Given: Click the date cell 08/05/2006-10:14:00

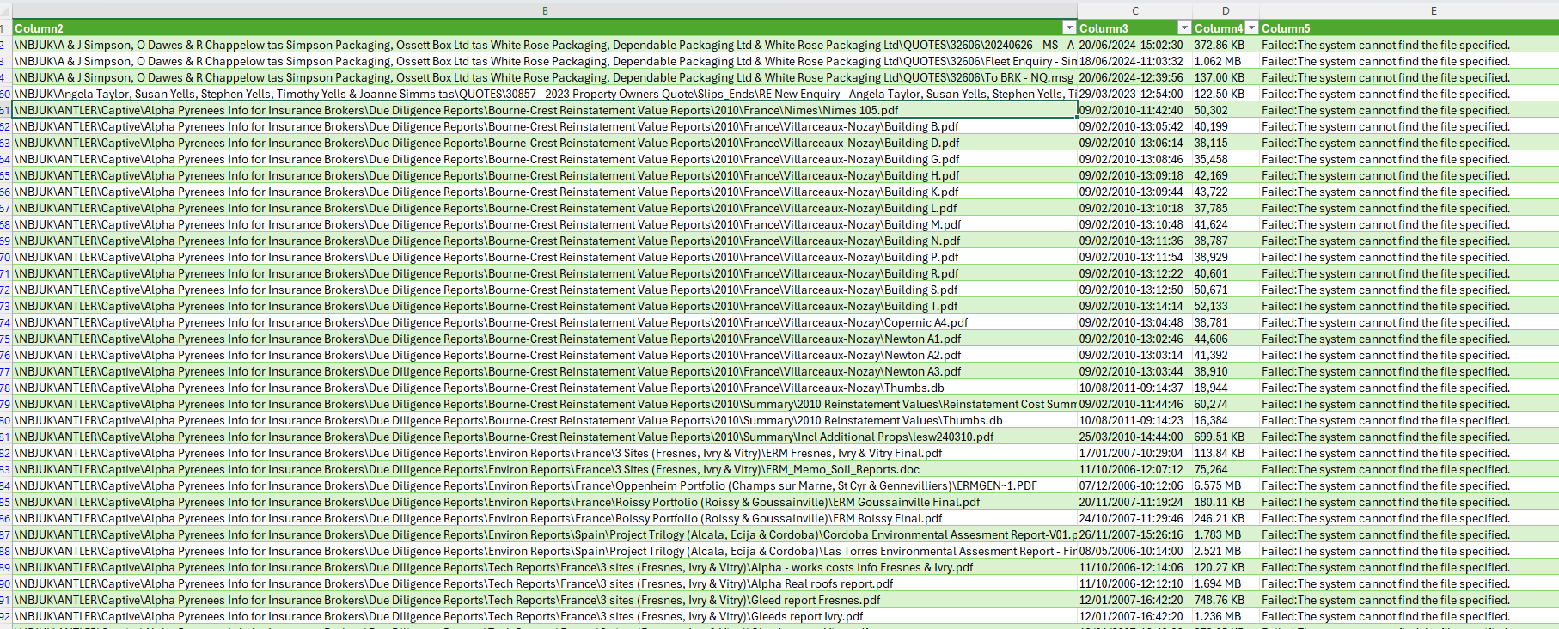Looking at the screenshot, I should (1135, 551).
